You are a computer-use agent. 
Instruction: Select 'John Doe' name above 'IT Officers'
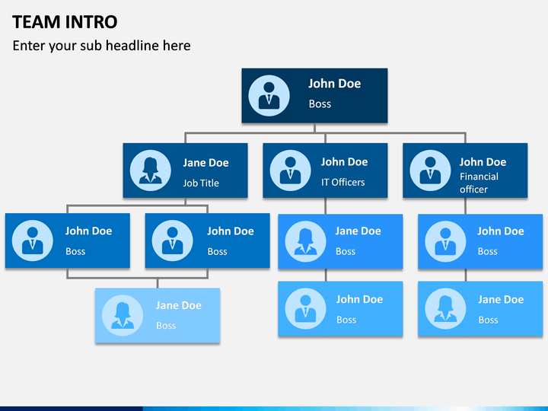pyautogui.click(x=344, y=162)
